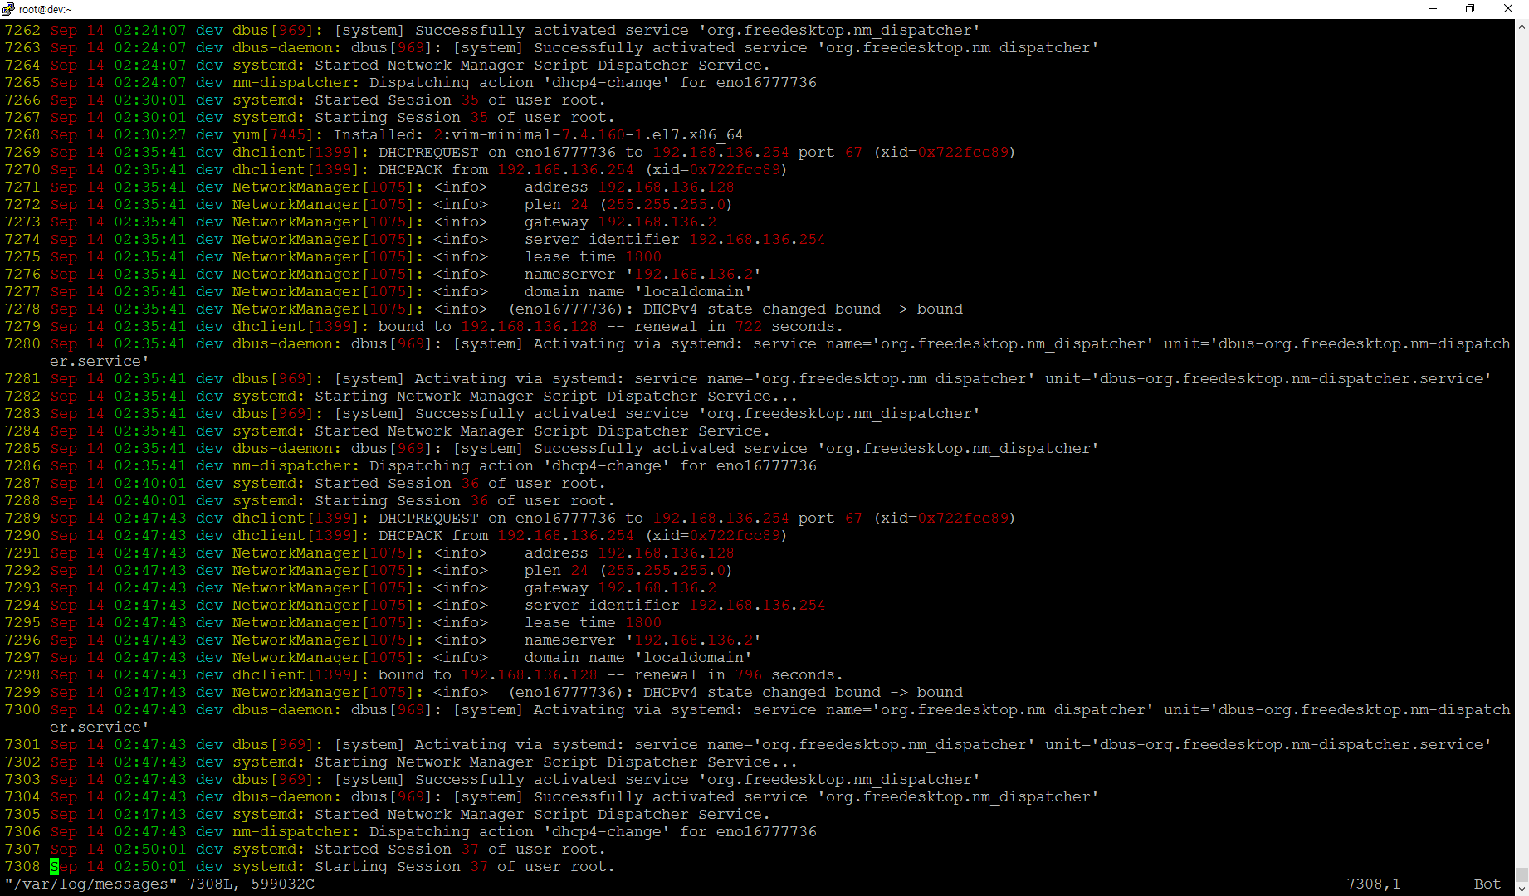Click 'Started Session 37' on line 7307

pyautogui.click(x=397, y=850)
